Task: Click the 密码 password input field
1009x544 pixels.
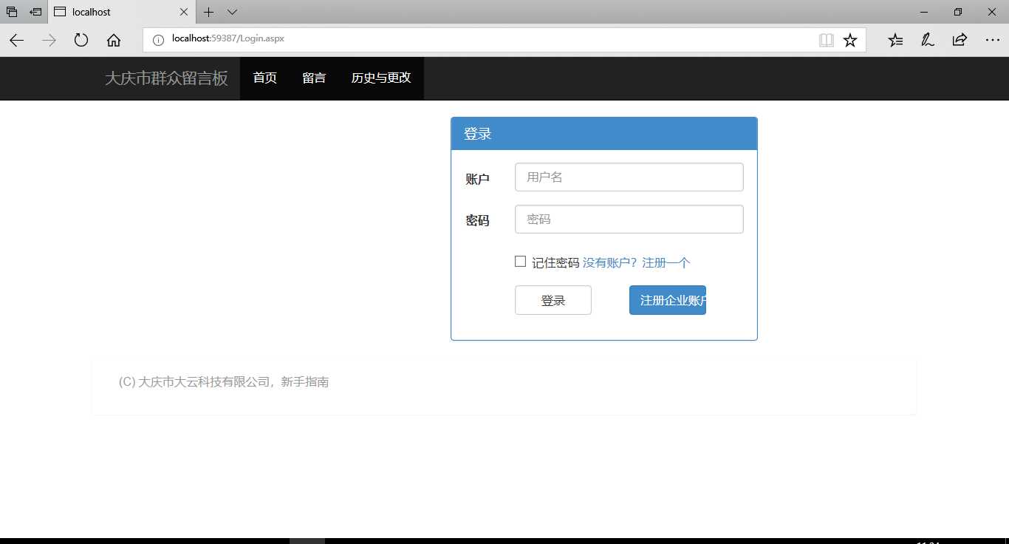Action: pyautogui.click(x=629, y=220)
